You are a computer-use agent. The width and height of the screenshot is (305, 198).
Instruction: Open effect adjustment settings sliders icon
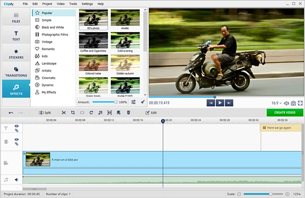(x=133, y=102)
